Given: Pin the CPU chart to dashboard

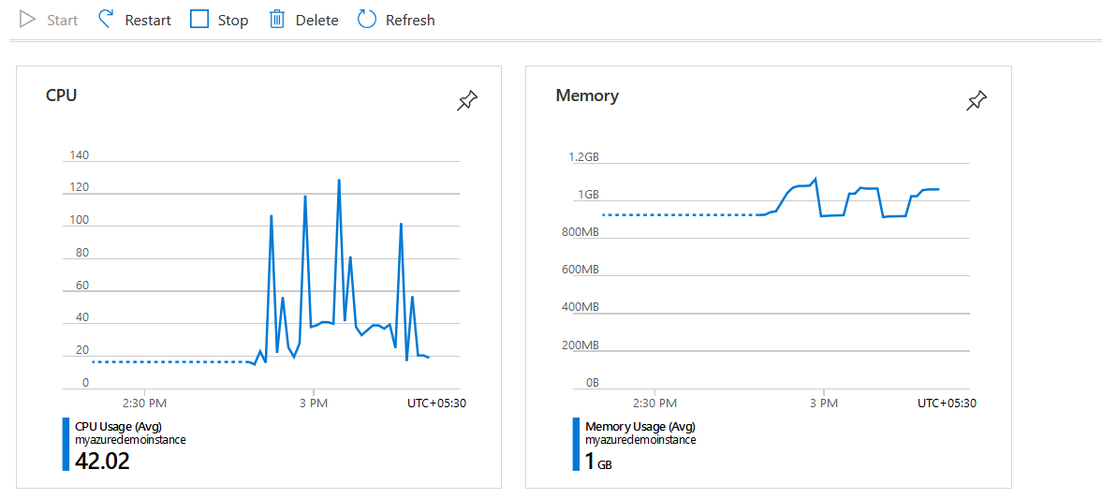Looking at the screenshot, I should (466, 101).
